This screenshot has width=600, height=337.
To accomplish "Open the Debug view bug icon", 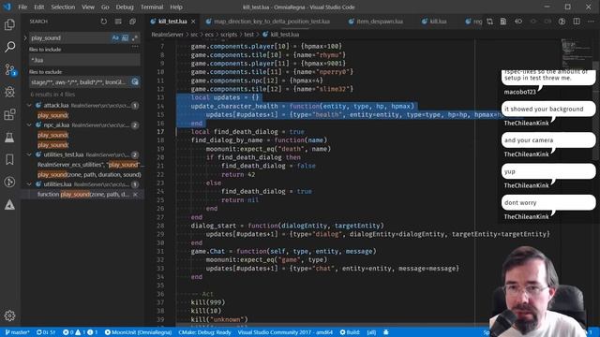I will point(9,92).
